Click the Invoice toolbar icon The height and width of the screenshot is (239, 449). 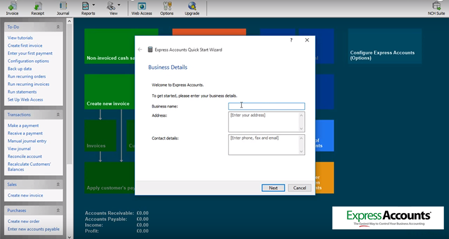pos(12,8)
